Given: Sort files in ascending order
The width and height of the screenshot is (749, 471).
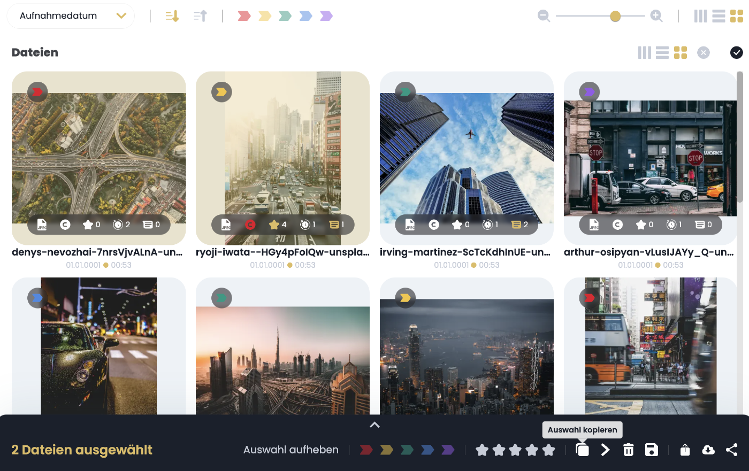Looking at the screenshot, I should [x=200, y=16].
